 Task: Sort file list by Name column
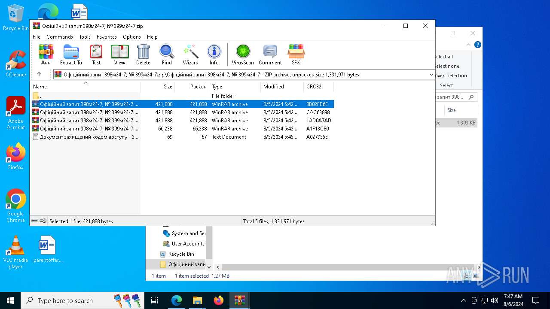pos(85,87)
